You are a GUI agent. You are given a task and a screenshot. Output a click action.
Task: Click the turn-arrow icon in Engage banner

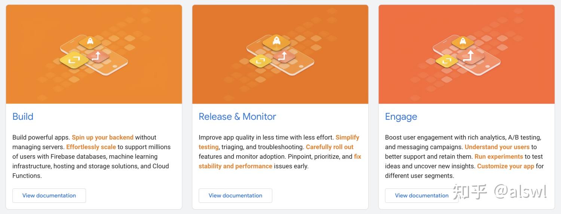pos(469,56)
